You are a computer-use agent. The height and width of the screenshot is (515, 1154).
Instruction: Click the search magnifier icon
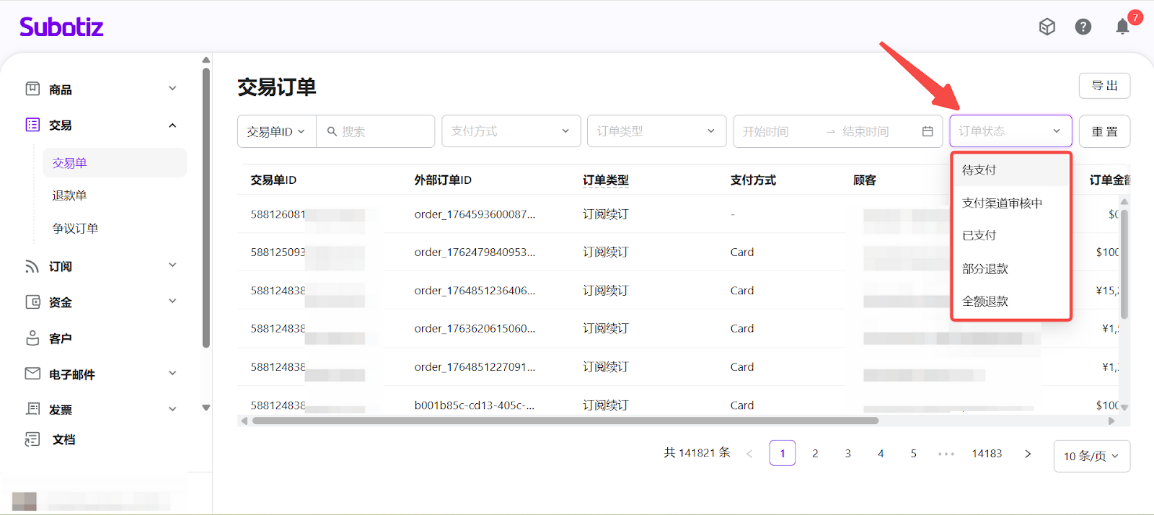point(332,131)
